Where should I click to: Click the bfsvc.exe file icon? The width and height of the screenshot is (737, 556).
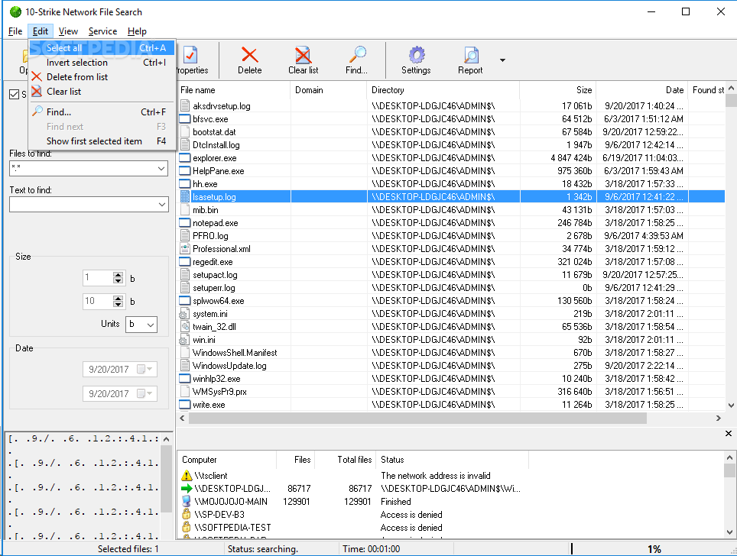click(185, 119)
